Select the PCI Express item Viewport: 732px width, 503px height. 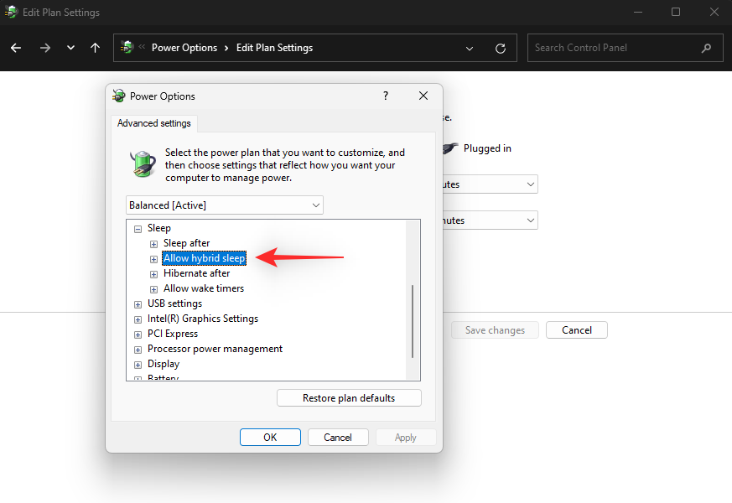coord(173,334)
